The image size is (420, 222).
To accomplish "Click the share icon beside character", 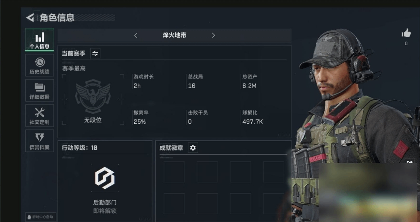I will click(410, 162).
